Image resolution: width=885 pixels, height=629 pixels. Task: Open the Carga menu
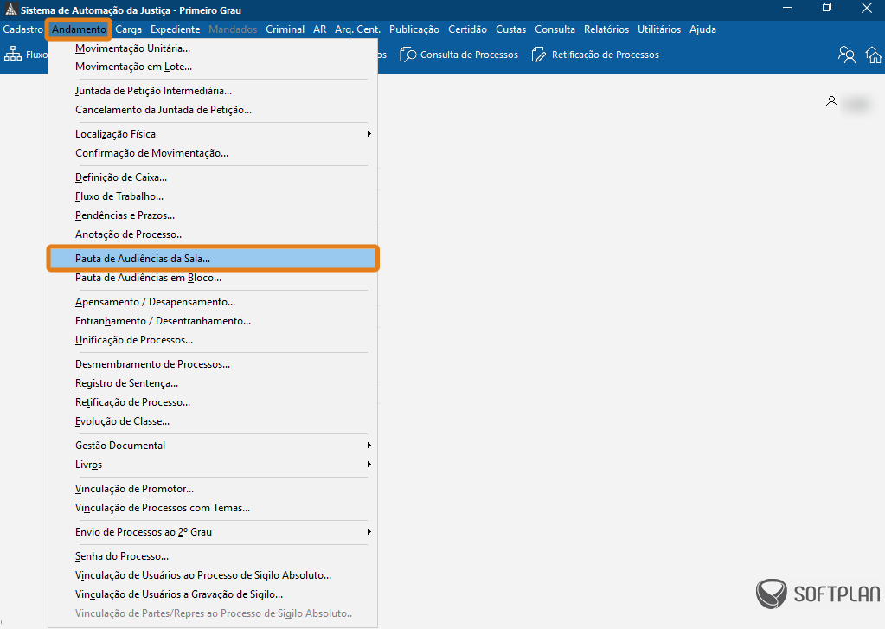click(x=129, y=29)
